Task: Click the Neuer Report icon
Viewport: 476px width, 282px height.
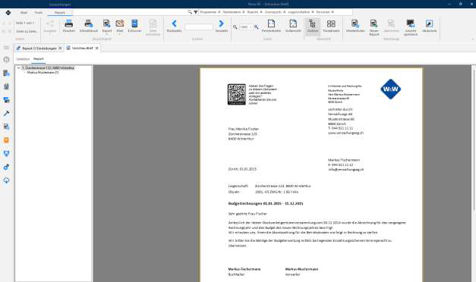Action: coord(374,23)
